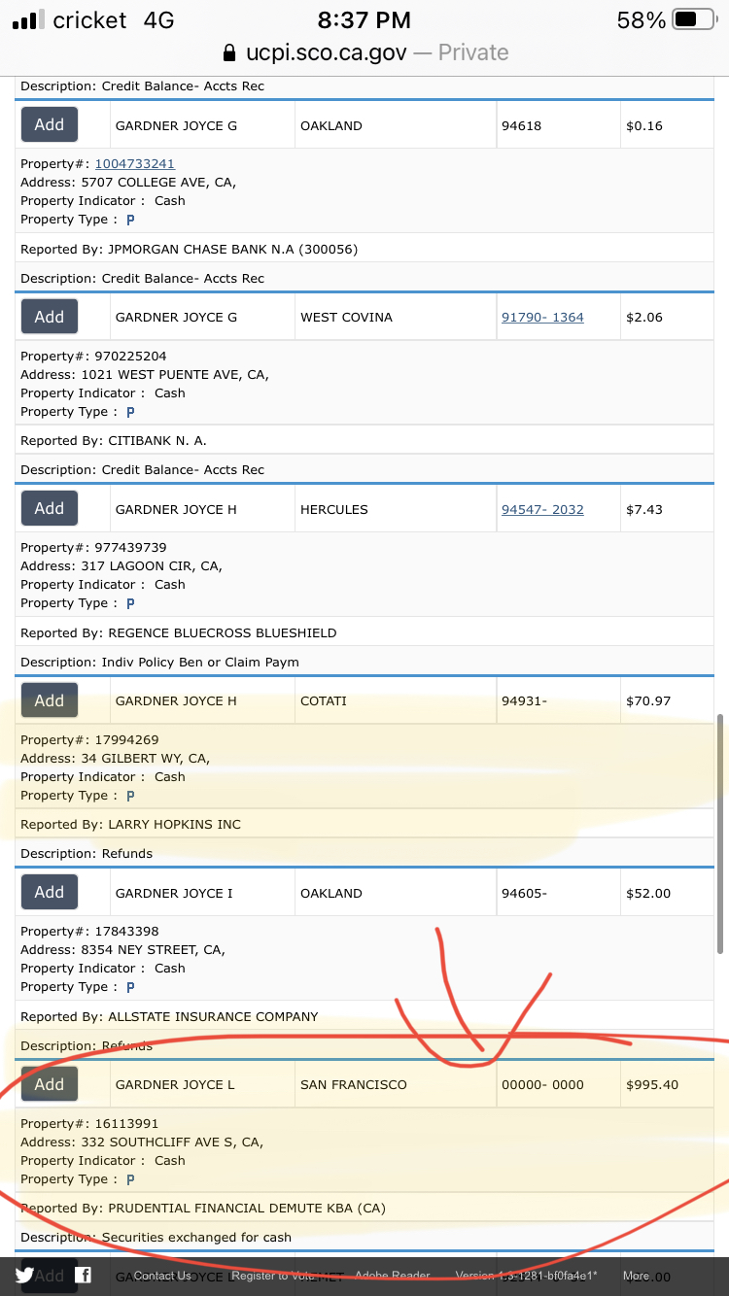Select the Version text in the footer
The height and width of the screenshot is (1296, 729).
(x=527, y=1276)
